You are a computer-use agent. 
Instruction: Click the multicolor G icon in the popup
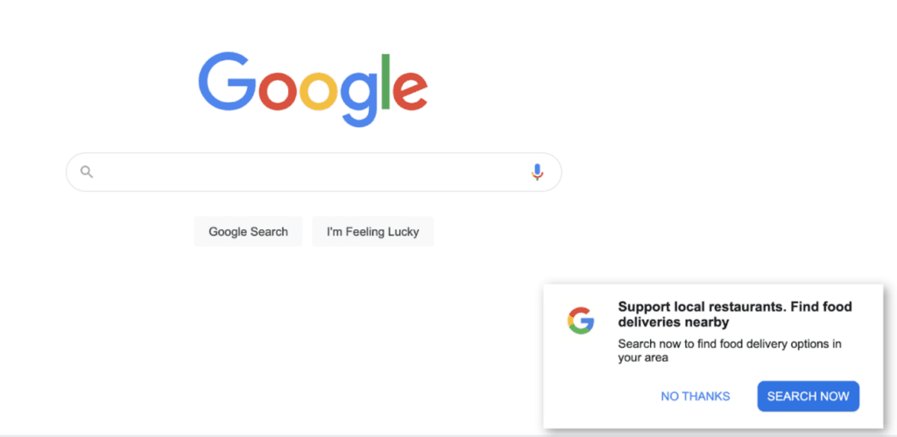[x=581, y=321]
